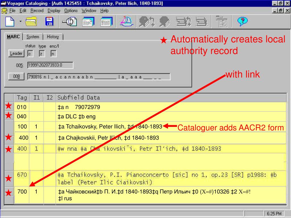Image resolution: width=291 pixels, height=218 pixels.
Task: Click the Tag column header
Action: point(22,98)
